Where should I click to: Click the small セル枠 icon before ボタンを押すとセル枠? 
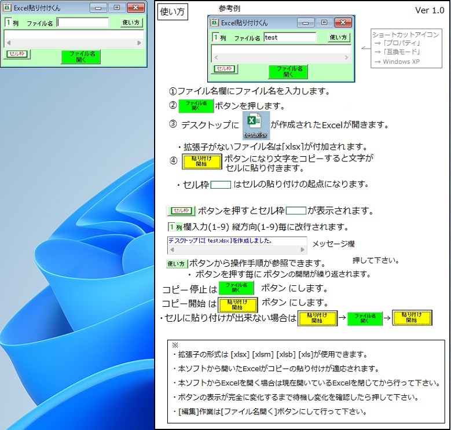click(181, 211)
